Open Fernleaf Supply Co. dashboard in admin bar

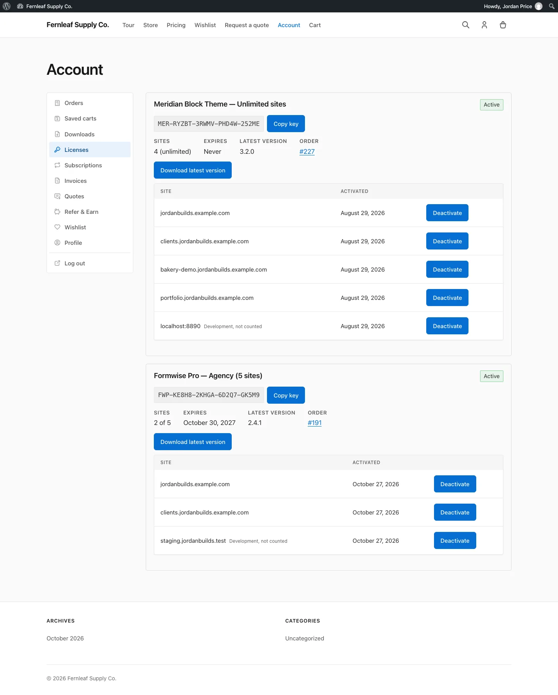click(45, 6)
